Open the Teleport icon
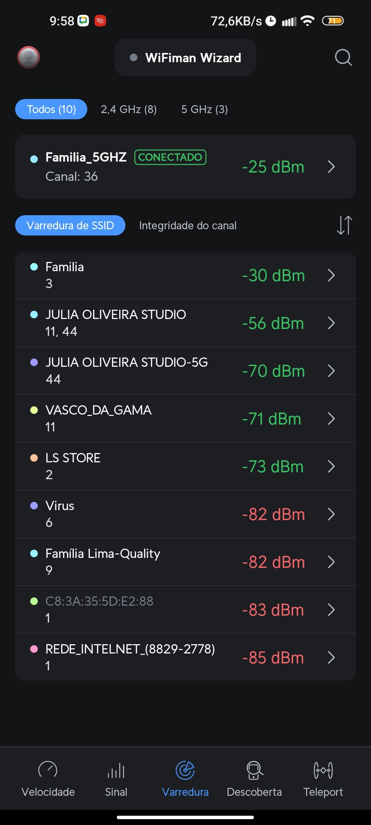Viewport: 371px width, 825px height. coord(323,770)
